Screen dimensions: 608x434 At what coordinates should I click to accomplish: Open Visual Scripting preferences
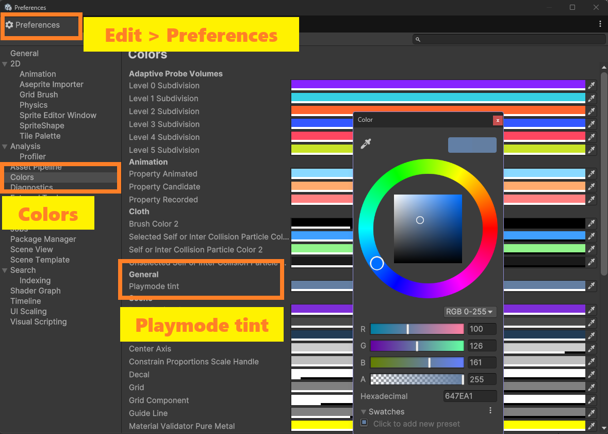(x=38, y=322)
